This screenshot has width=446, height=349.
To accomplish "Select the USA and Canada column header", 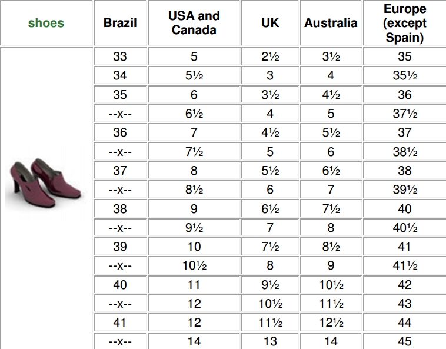I will click(194, 23).
